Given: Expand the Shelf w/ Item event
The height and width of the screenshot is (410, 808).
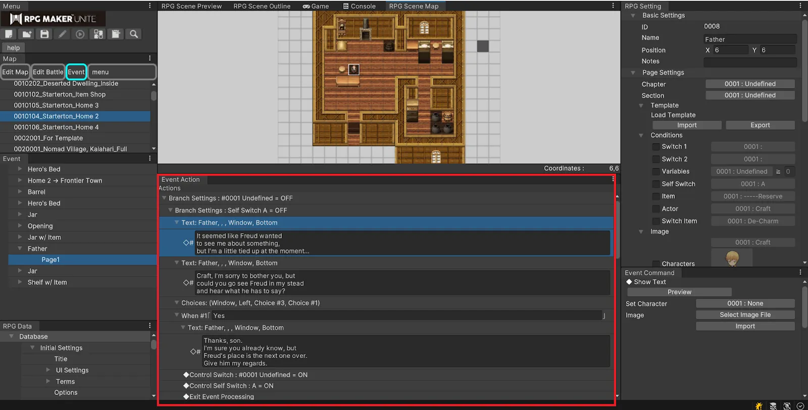Looking at the screenshot, I should click(x=20, y=282).
